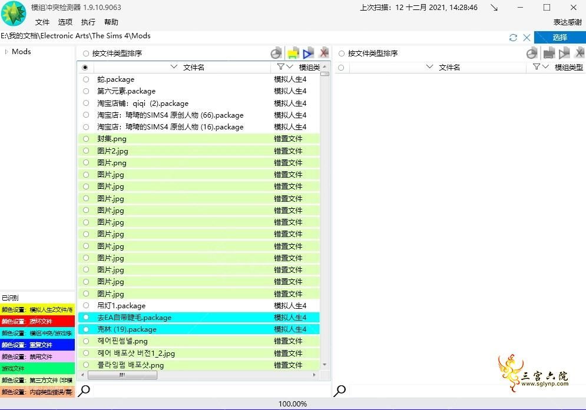Click the diagonal arrow icon in the title bar

coord(494,8)
